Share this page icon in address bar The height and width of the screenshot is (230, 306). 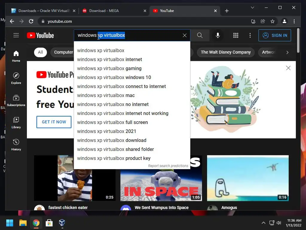263,21
